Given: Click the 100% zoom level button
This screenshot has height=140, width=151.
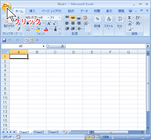Looking at the screenshot, I should [x=105, y=137].
